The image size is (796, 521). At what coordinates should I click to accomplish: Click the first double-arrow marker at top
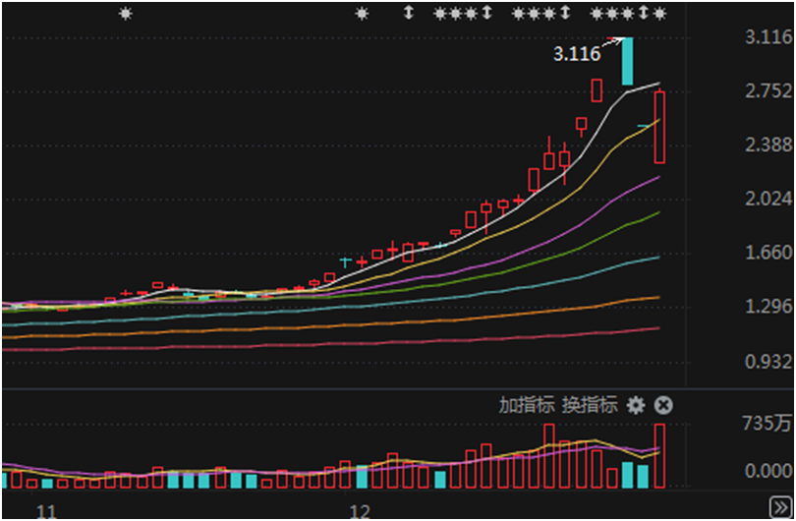[x=409, y=14]
